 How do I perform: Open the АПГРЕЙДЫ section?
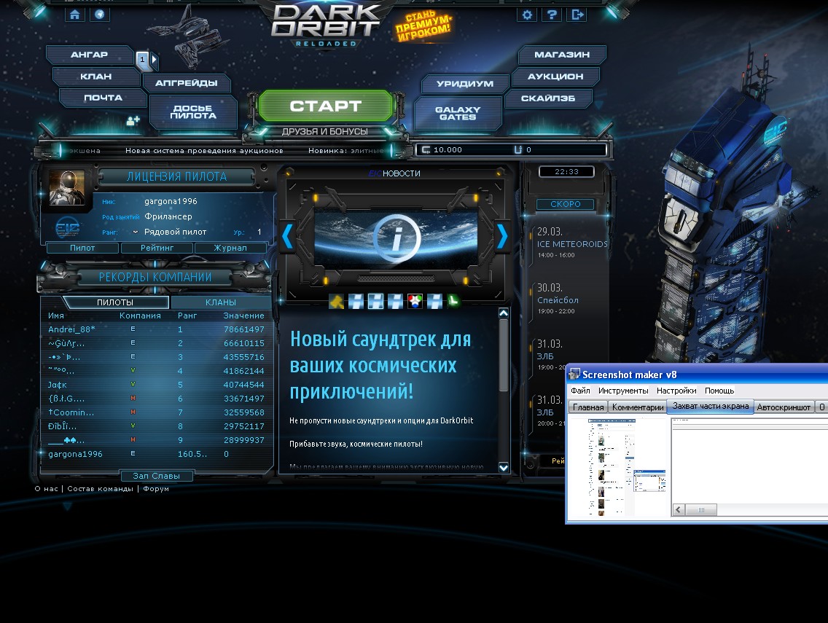point(187,83)
